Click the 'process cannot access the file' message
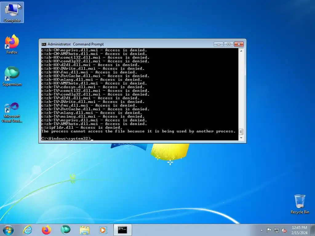315x236 pixels. [x=138, y=131]
